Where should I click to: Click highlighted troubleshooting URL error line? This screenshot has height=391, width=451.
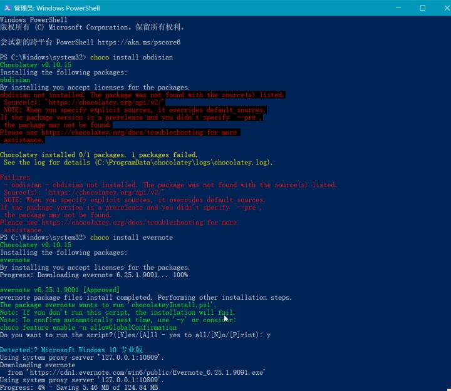(120, 133)
